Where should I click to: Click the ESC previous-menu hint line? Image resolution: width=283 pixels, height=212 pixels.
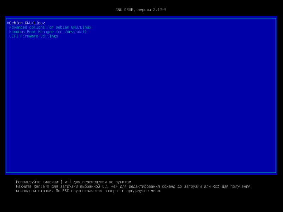coord(89,191)
